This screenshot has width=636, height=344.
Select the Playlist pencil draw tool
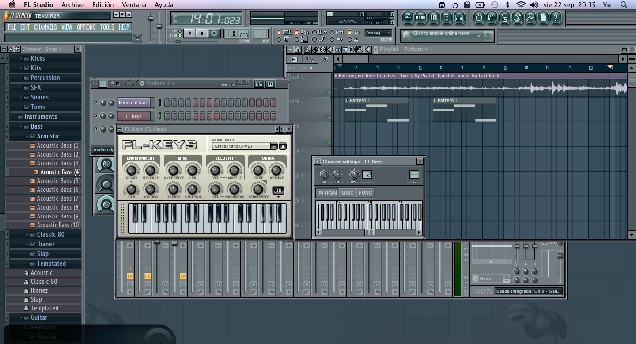(x=308, y=50)
